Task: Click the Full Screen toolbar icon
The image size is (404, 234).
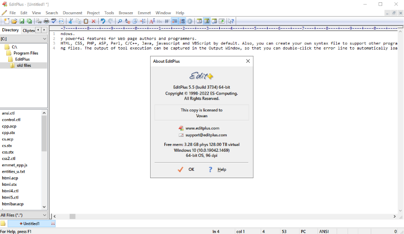Action: pyautogui.click(x=222, y=21)
